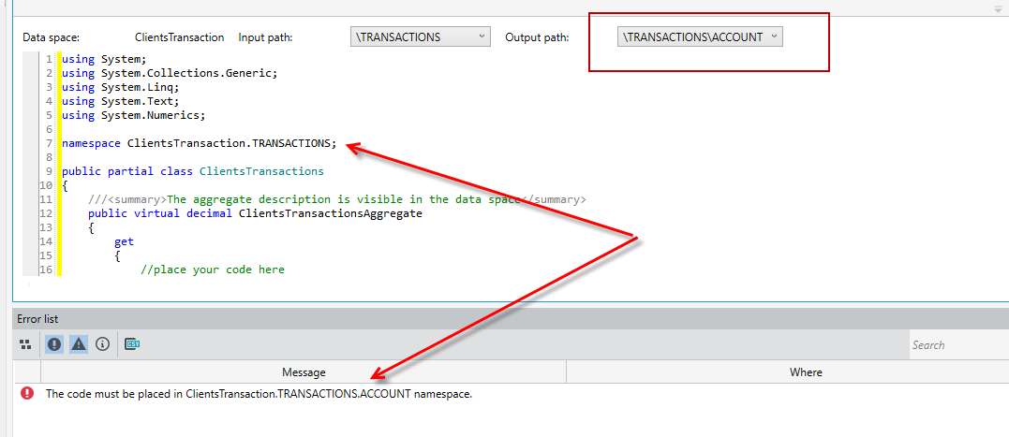Focus the Error list Search field
The image size is (1009, 437).
click(x=958, y=345)
